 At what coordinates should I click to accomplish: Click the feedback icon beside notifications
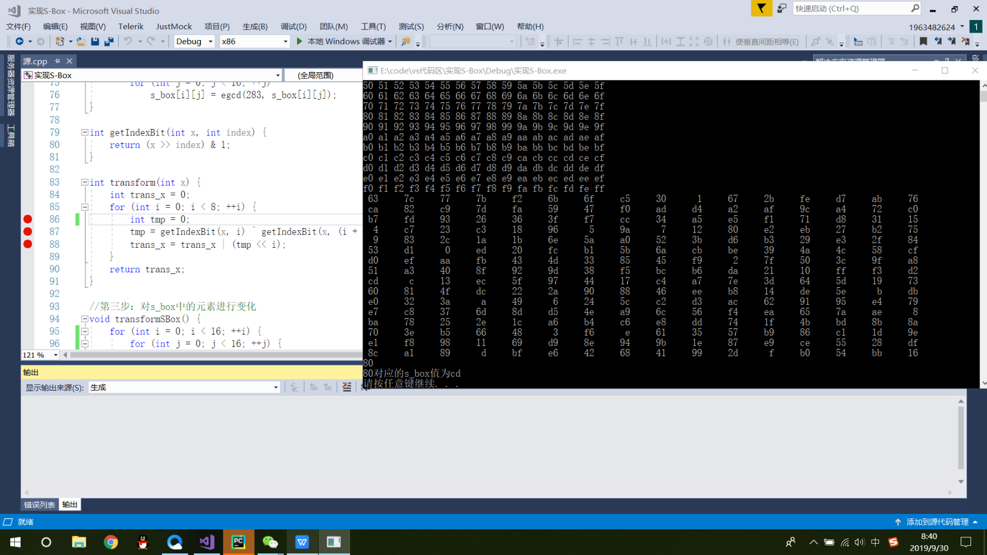coord(782,8)
